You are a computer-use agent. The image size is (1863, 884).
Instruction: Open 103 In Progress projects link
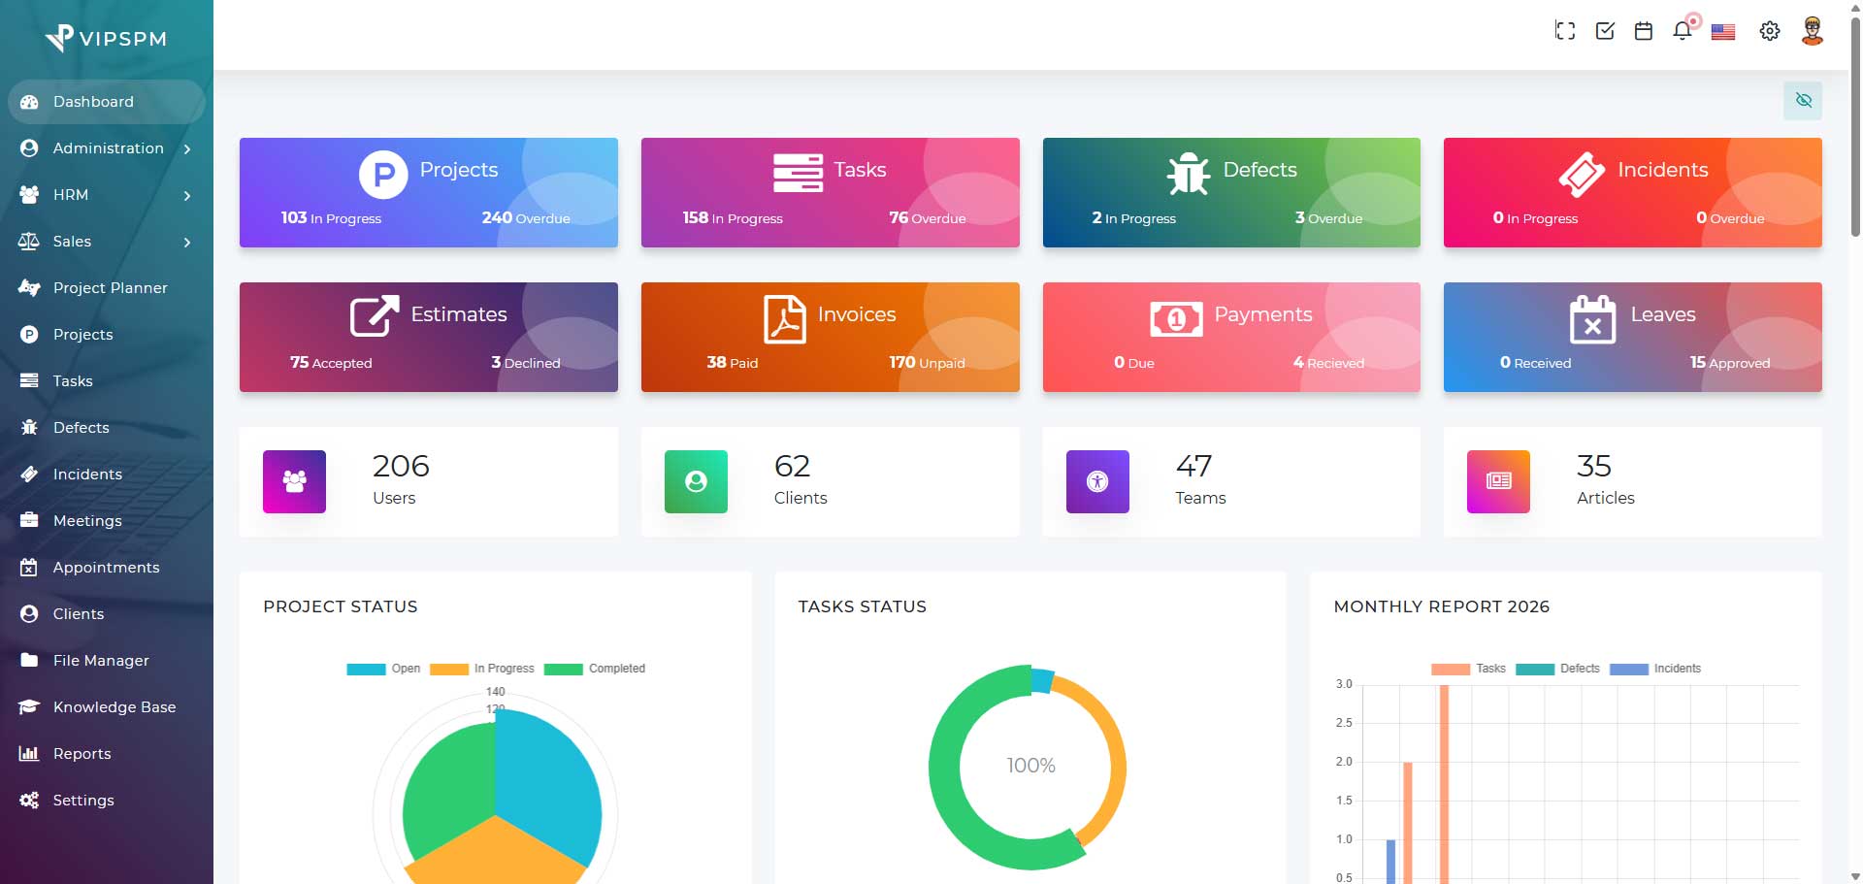point(331,218)
